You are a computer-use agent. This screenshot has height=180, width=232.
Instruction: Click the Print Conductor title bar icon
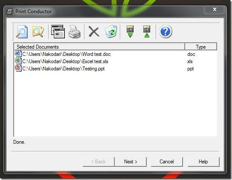(10, 12)
